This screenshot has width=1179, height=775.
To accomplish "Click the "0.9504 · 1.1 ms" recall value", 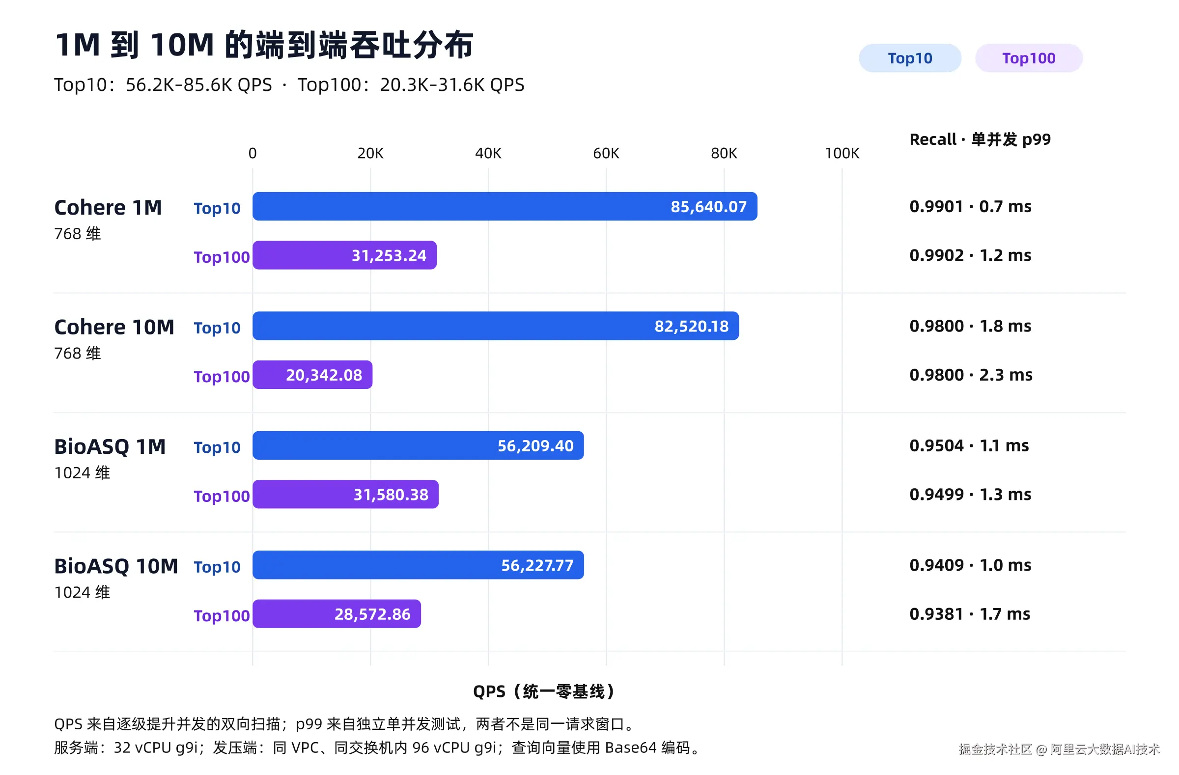I will [x=969, y=445].
